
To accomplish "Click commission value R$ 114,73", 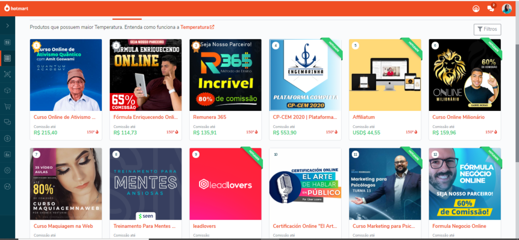I will pyautogui.click(x=125, y=133).
